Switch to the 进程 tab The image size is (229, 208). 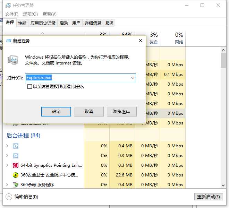pyautogui.click(x=10, y=23)
